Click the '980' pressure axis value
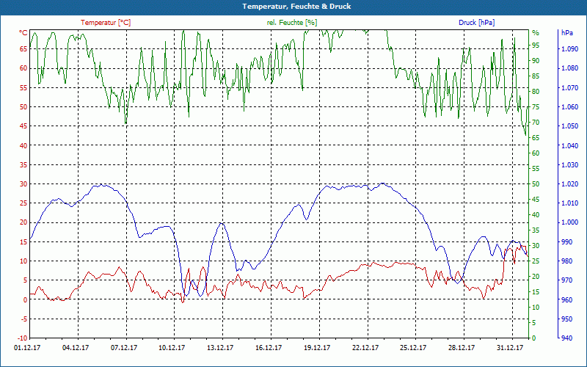587x367 pixels. click(x=567, y=261)
